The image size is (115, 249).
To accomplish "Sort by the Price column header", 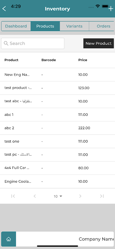I will (x=83, y=60).
